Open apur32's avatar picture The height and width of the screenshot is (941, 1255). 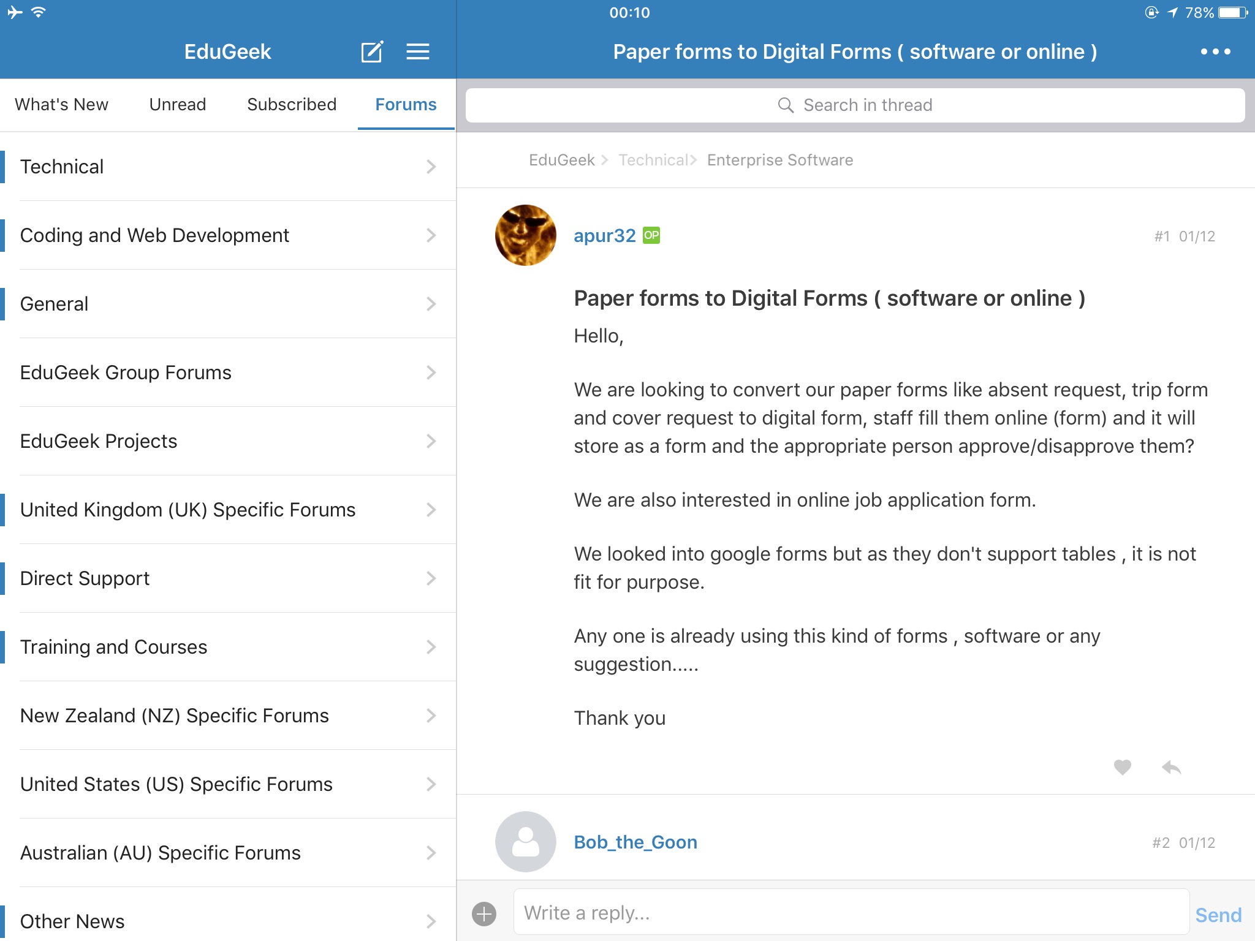pos(526,235)
